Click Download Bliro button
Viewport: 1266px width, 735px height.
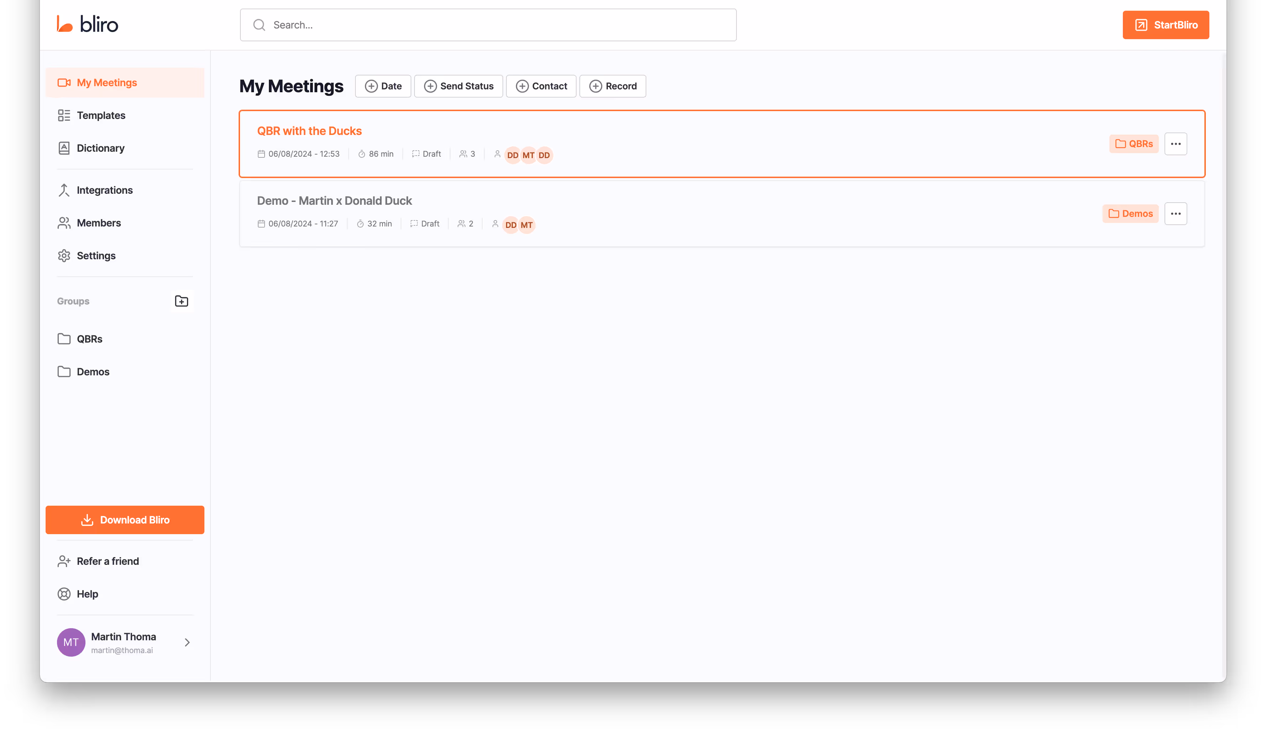pyautogui.click(x=125, y=520)
